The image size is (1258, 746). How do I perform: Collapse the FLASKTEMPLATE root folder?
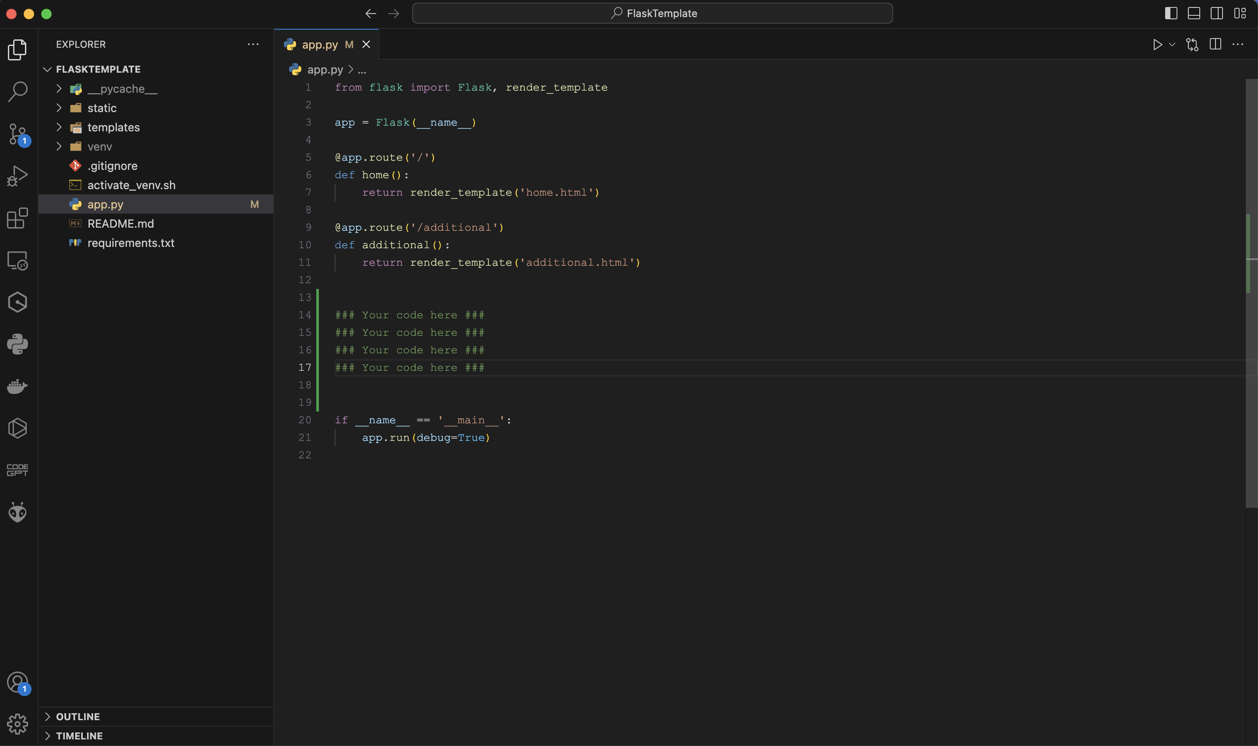47,69
